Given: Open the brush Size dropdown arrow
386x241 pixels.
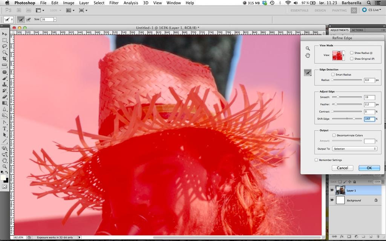Looking at the screenshot, I should (x=55, y=19).
